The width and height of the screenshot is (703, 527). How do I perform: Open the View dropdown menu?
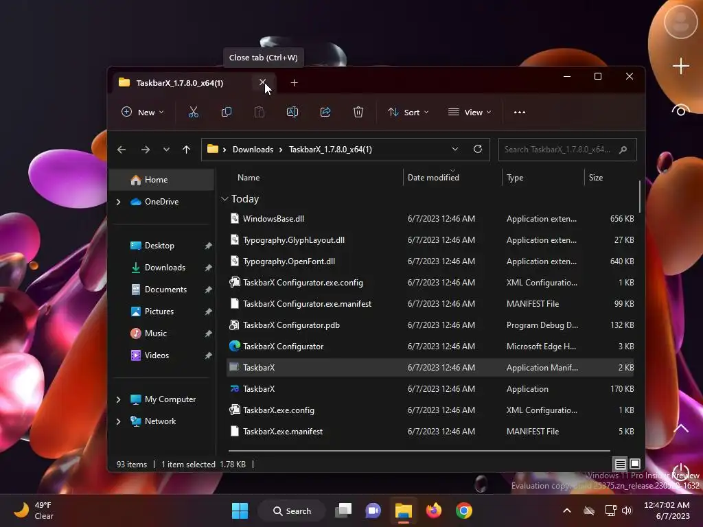(470, 112)
